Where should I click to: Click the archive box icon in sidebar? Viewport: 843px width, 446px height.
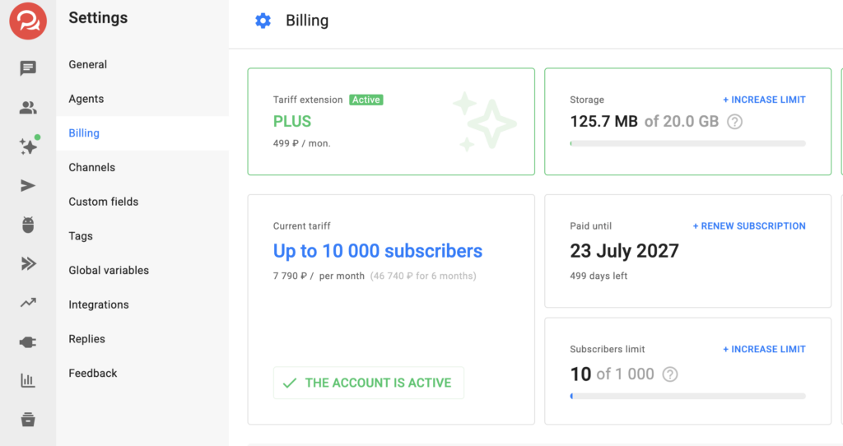coord(28,419)
